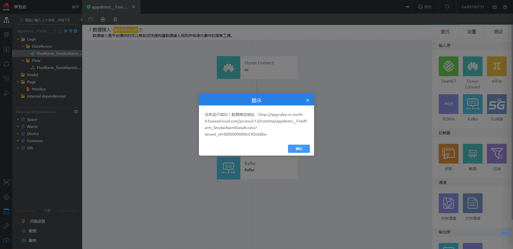Image resolution: width=513 pixels, height=249 pixels.
Task: Go to 首页 in the top bar
Action: pyautogui.click(x=75, y=7)
